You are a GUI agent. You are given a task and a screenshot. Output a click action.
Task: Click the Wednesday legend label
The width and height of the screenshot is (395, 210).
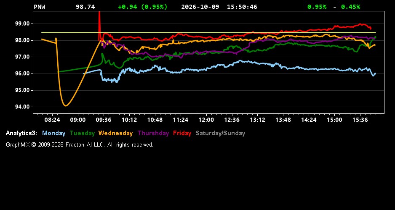click(x=115, y=133)
